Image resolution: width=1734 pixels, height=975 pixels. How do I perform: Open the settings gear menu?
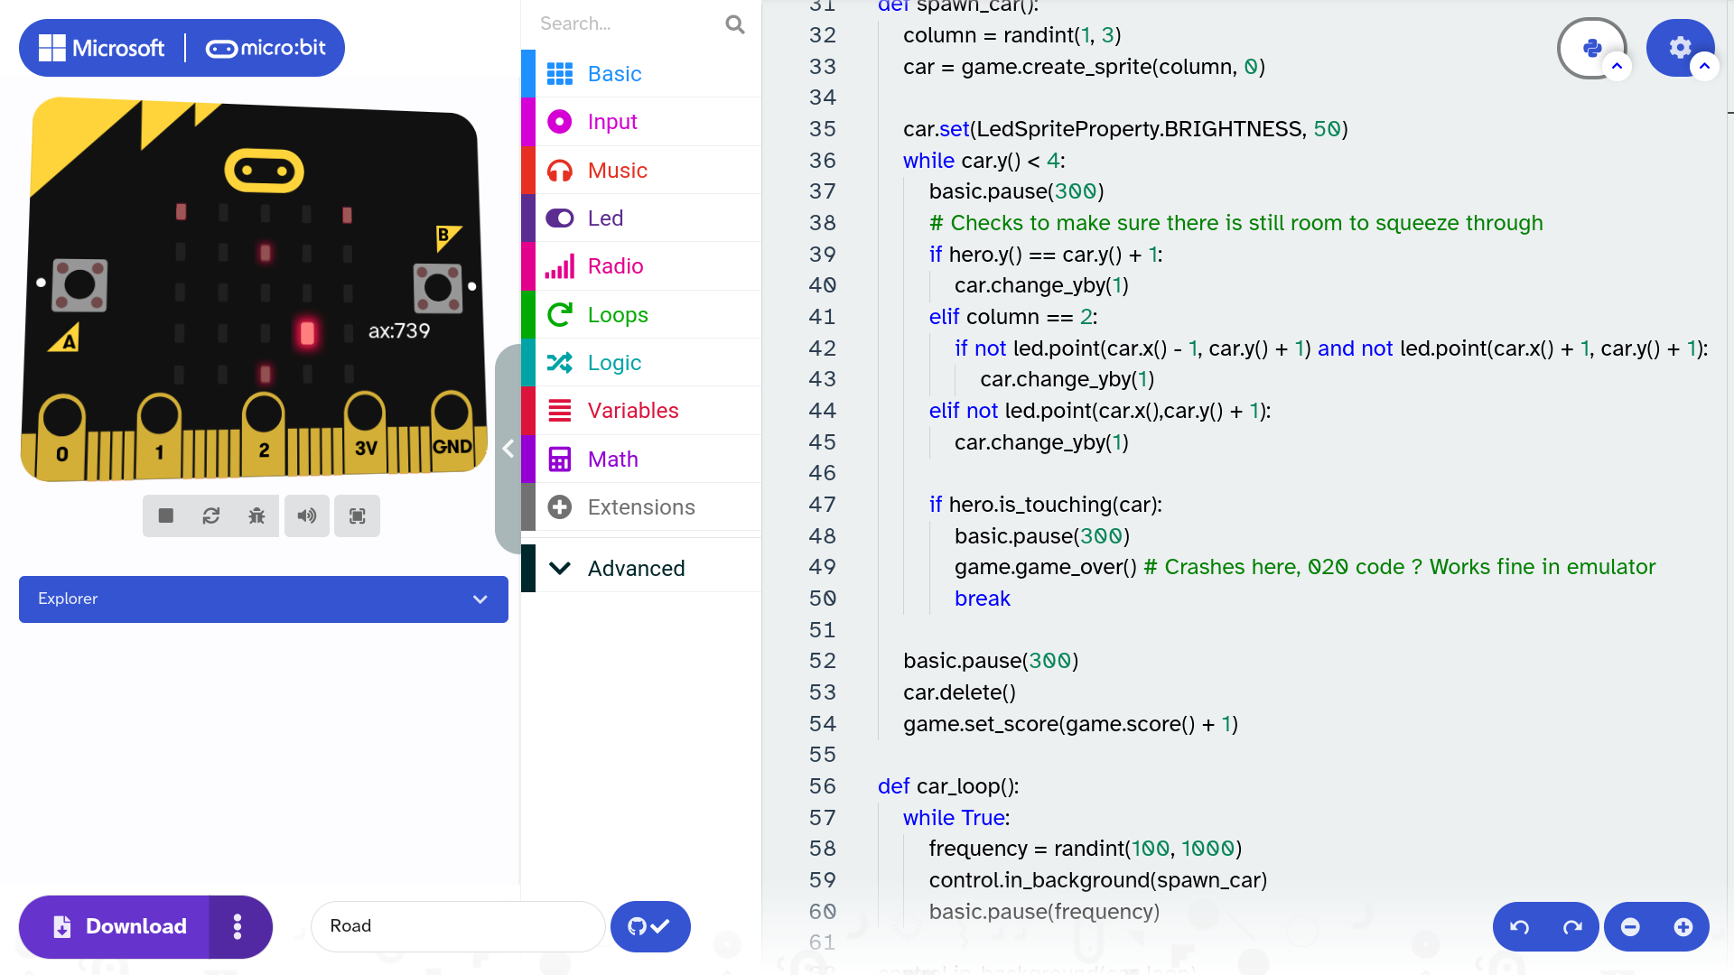click(x=1679, y=48)
